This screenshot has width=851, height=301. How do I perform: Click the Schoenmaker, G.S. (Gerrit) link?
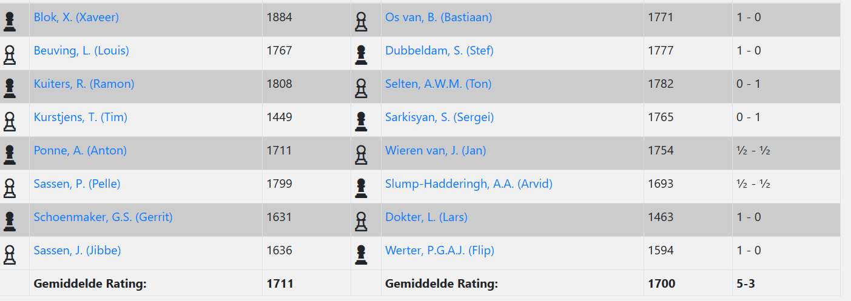tap(103, 217)
